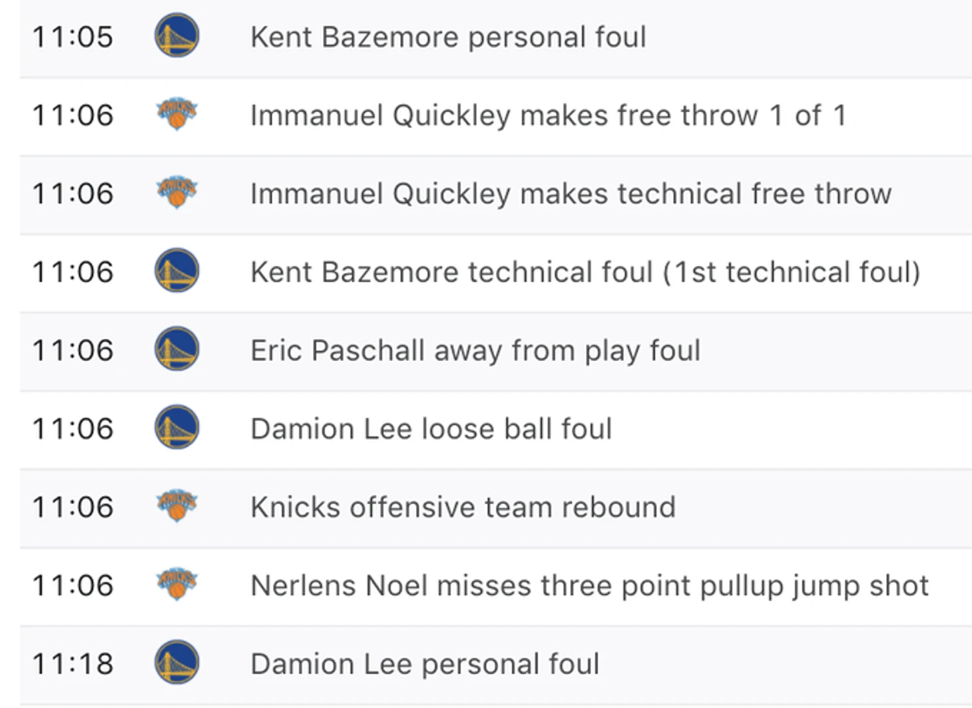Open Kent Bazemore 1st technical foul entry
Image resolution: width=972 pixels, height=708 pixels.
coord(495,273)
